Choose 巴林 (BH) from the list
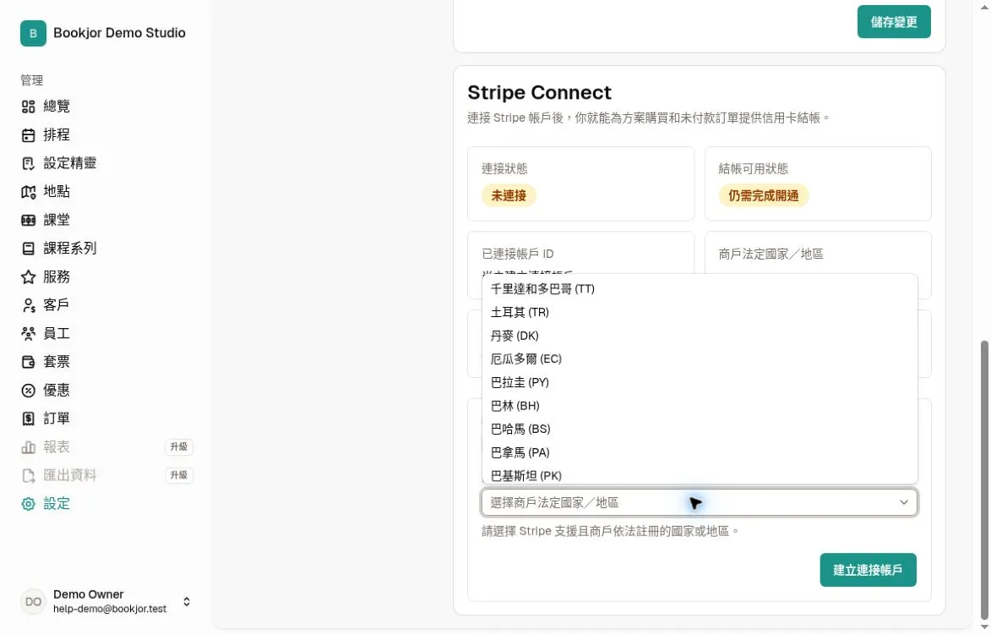991x635 pixels. pos(699,406)
